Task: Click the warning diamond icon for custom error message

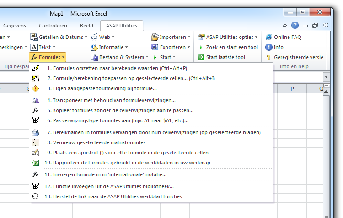Action: [35, 88]
